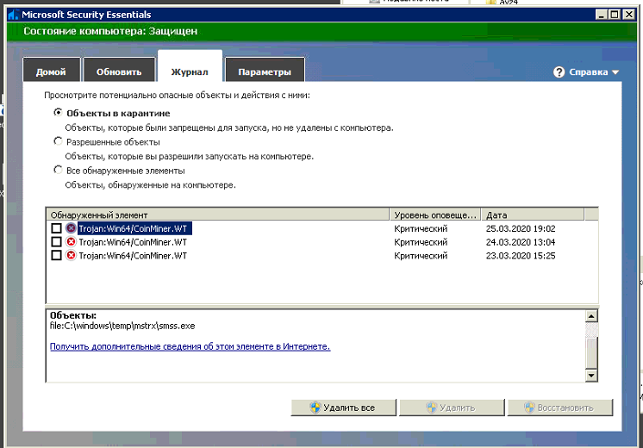Sort by the Обнаруженный элемент column header
This screenshot has height=448, width=643.
[x=218, y=215]
